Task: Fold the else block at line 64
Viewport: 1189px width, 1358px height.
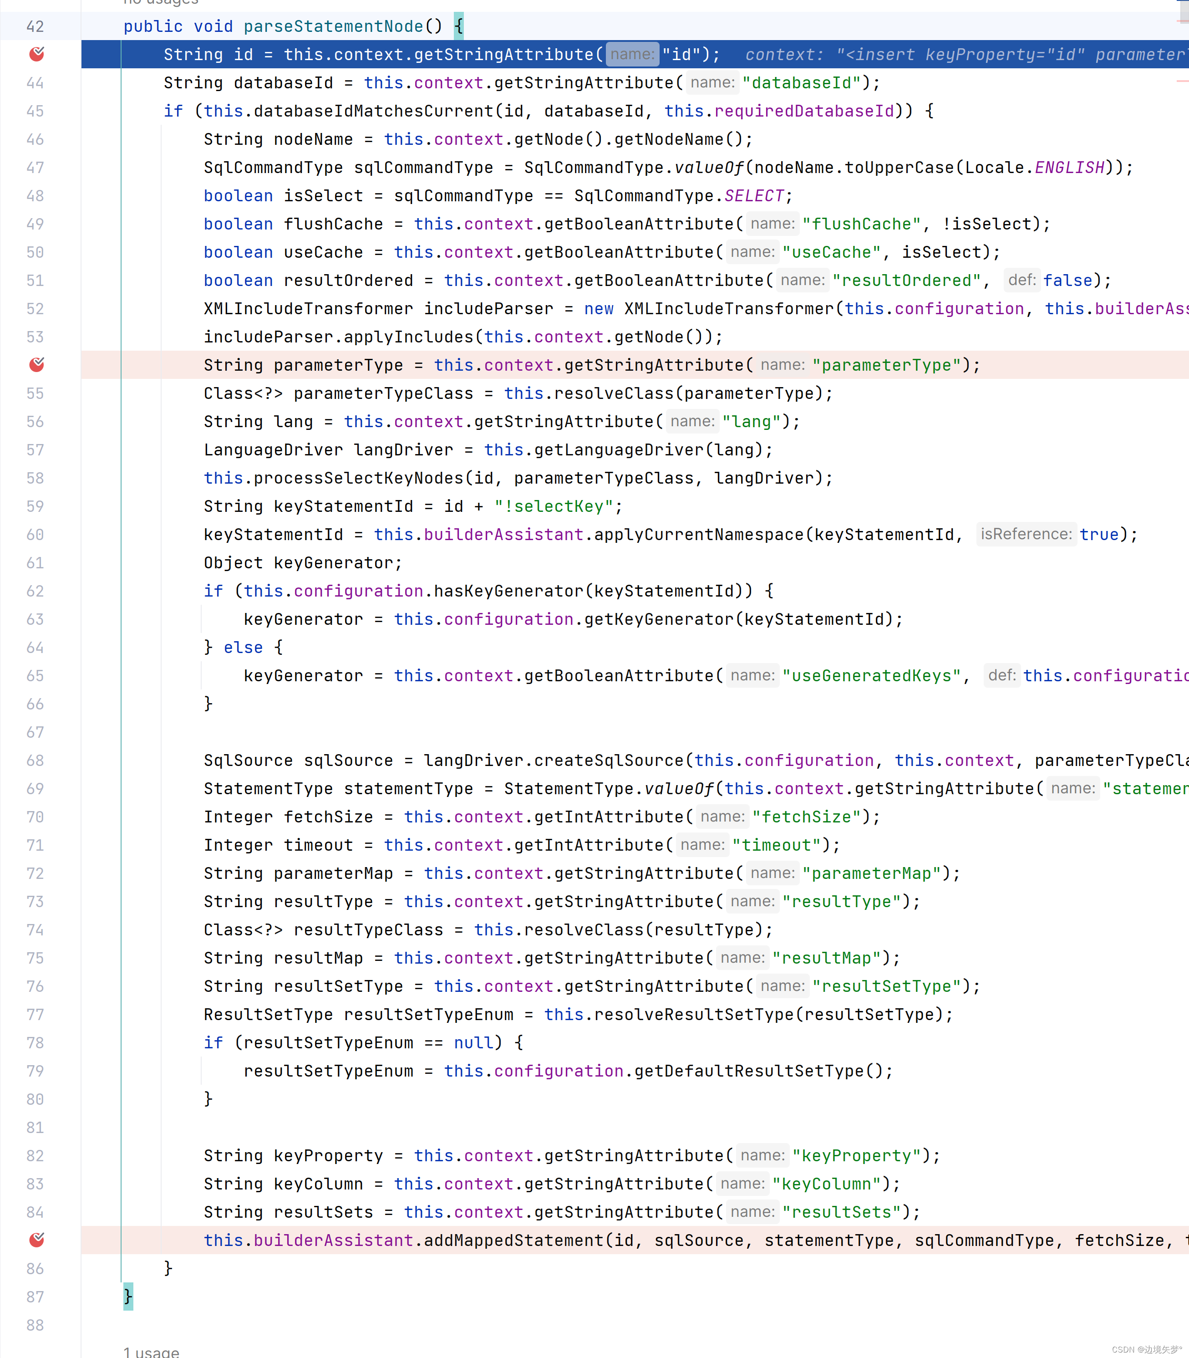Action: pos(279,647)
